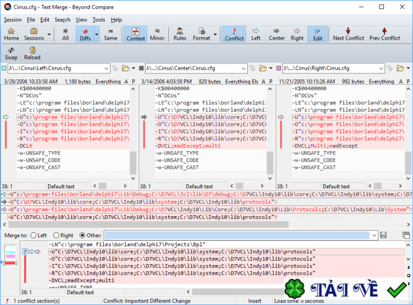Open the View menu
This screenshot has height=305, width=413.
82,20
